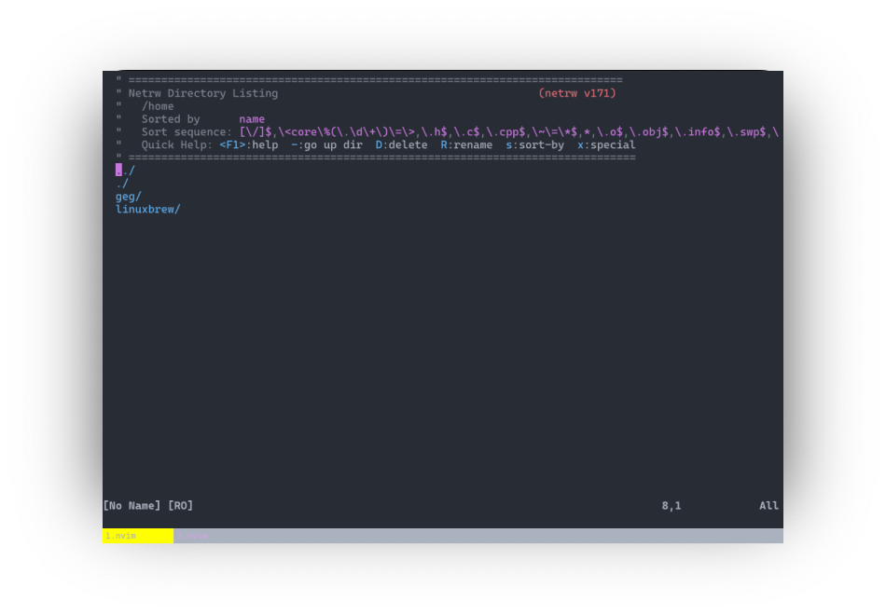Select the active tmux window 1.nvim
886x615 pixels.
[119, 535]
